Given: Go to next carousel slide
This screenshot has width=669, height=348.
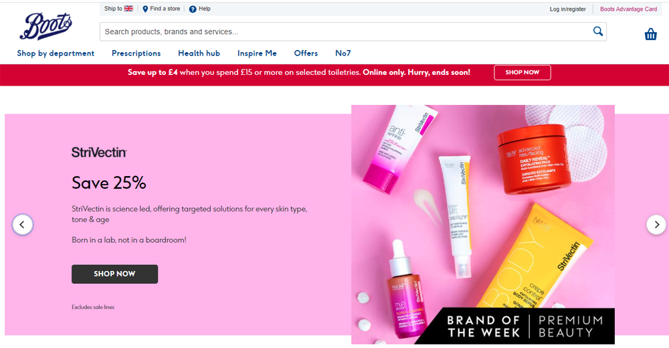Looking at the screenshot, I should click(x=656, y=224).
